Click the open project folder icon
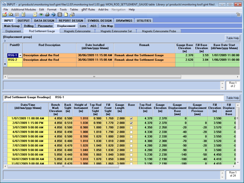 pos(5,15)
